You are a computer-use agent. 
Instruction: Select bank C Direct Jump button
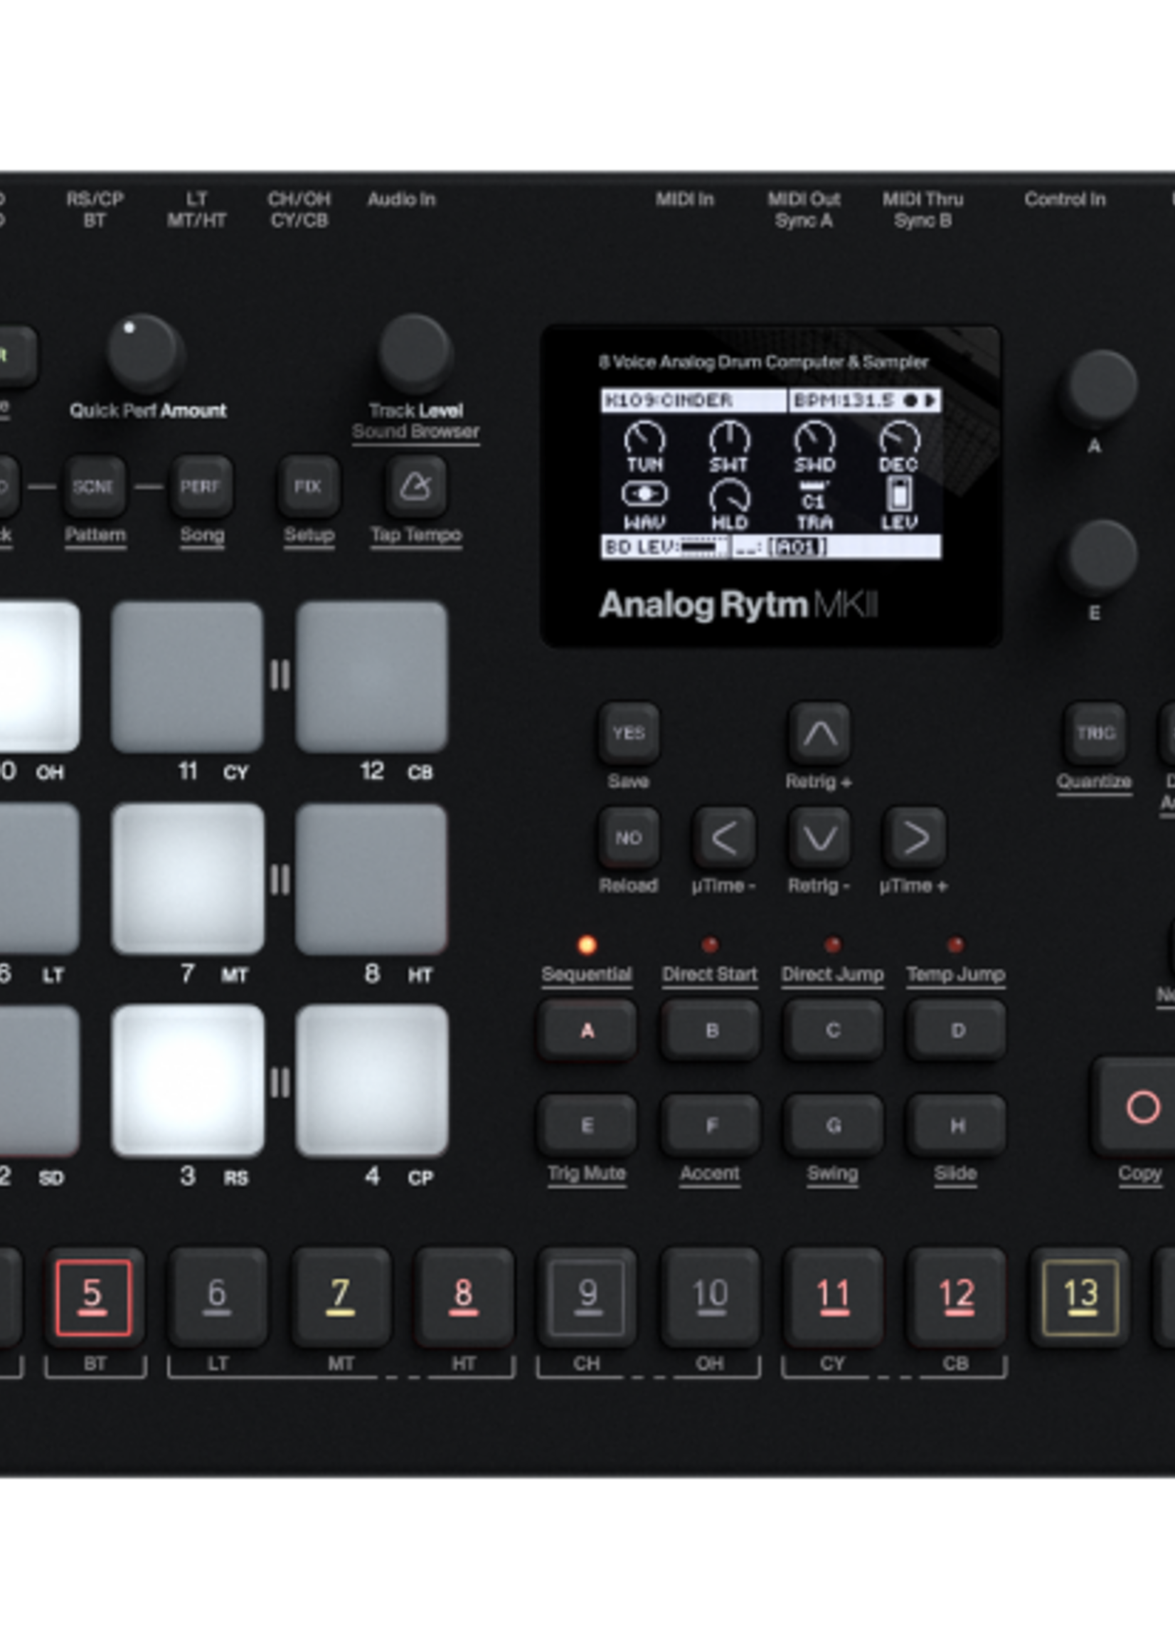(x=833, y=1030)
